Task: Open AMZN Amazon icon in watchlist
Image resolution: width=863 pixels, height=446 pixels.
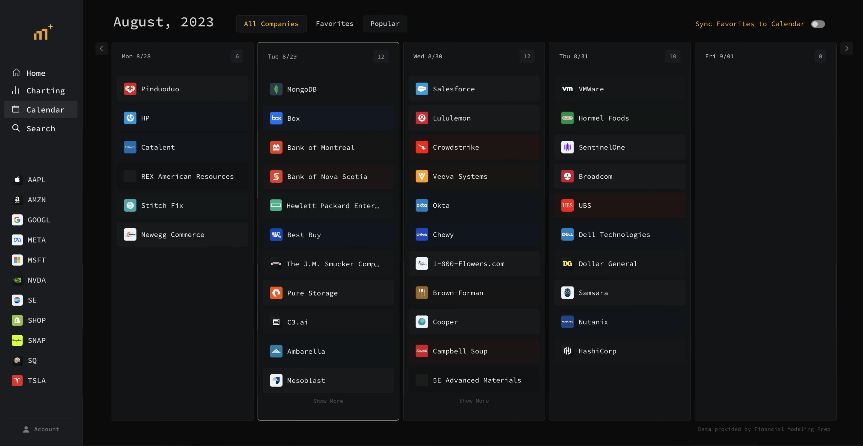Action: (17, 200)
